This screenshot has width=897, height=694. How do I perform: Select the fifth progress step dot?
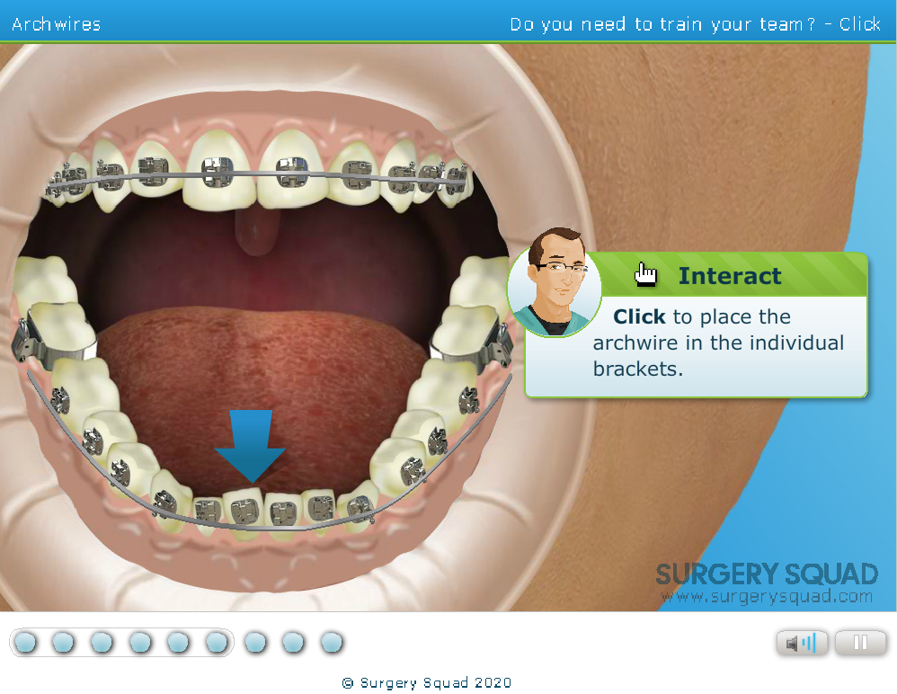point(179,642)
